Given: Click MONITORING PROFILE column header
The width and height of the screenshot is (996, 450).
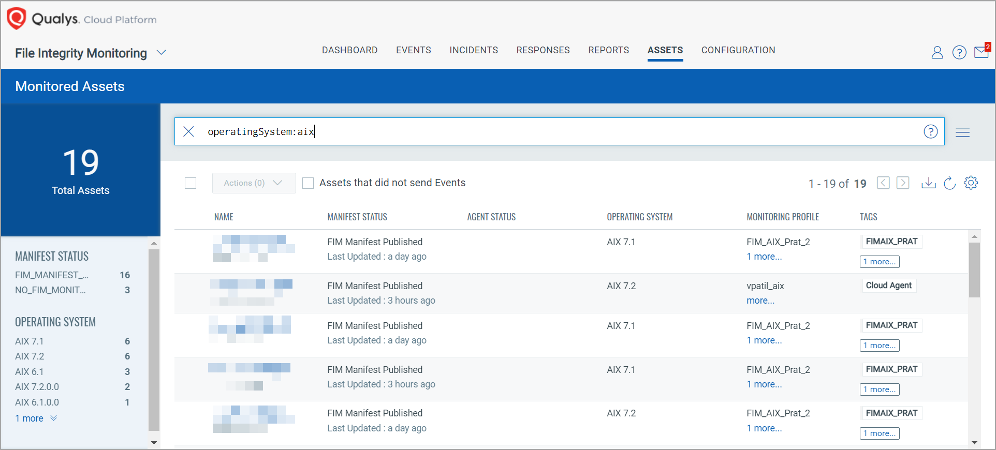Looking at the screenshot, I should coord(783,217).
